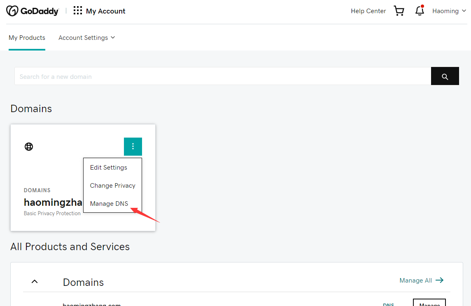Image resolution: width=471 pixels, height=306 pixels.
Task: Click the GoDaddy logo
Action: point(33,11)
